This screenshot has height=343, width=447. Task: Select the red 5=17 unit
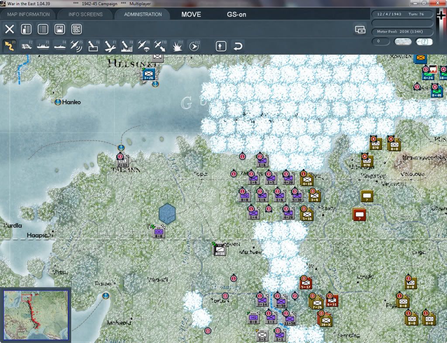coord(306,283)
